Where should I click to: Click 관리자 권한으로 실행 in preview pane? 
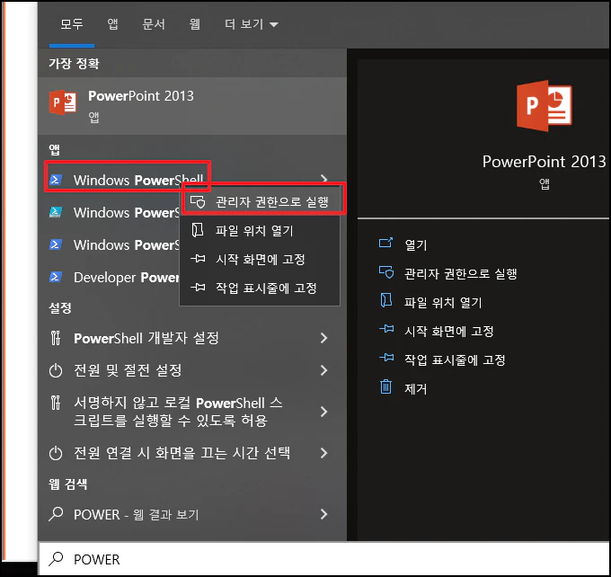pyautogui.click(x=461, y=274)
